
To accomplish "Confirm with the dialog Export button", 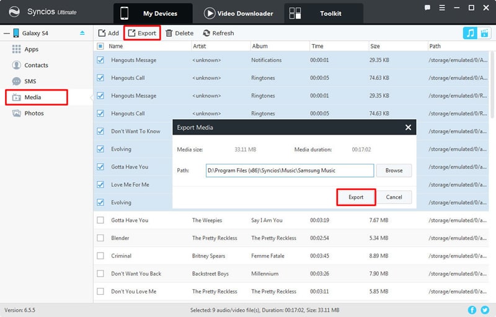I will click(x=356, y=197).
